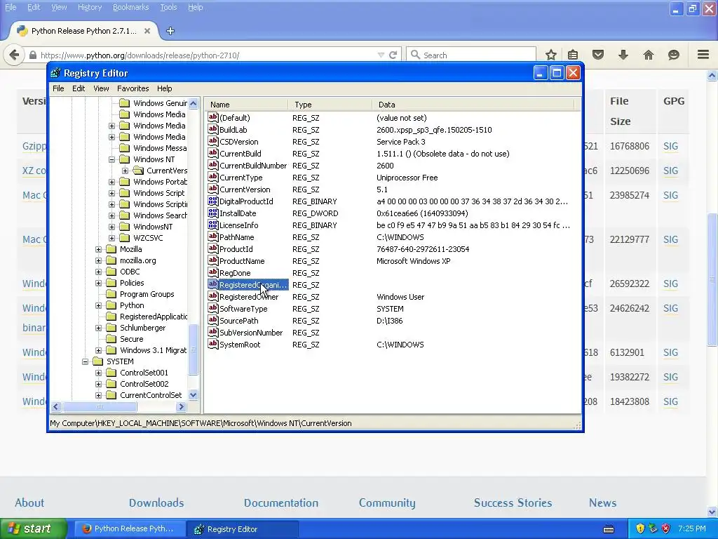Viewport: 718px width, 539px height.
Task: Click the DigitalProductId binary value icon
Action: 212,201
